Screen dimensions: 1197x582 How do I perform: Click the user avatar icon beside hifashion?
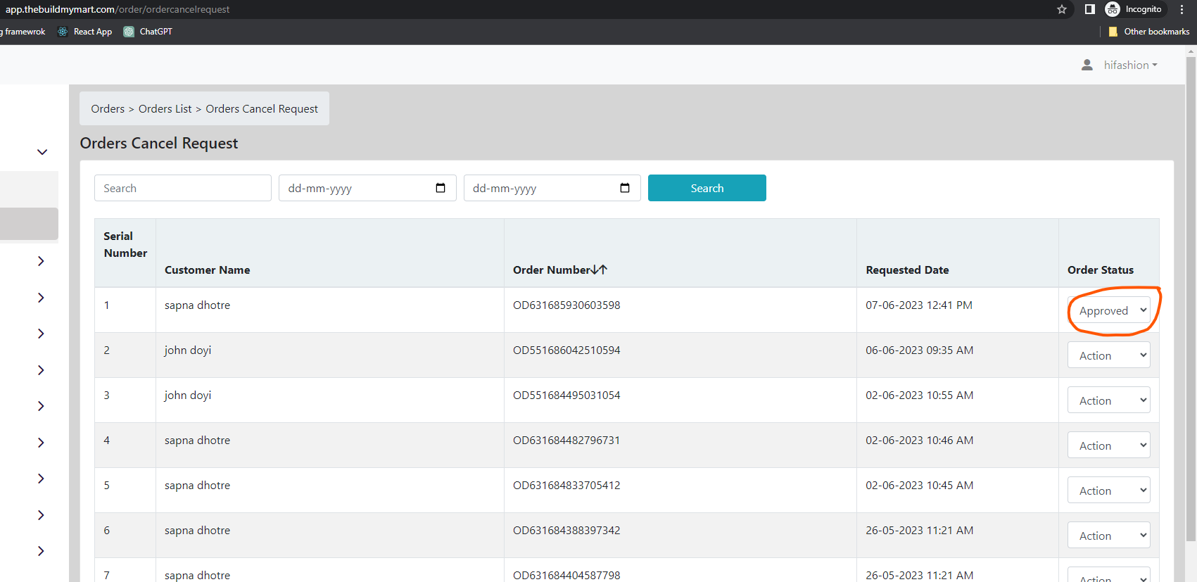pyautogui.click(x=1087, y=65)
